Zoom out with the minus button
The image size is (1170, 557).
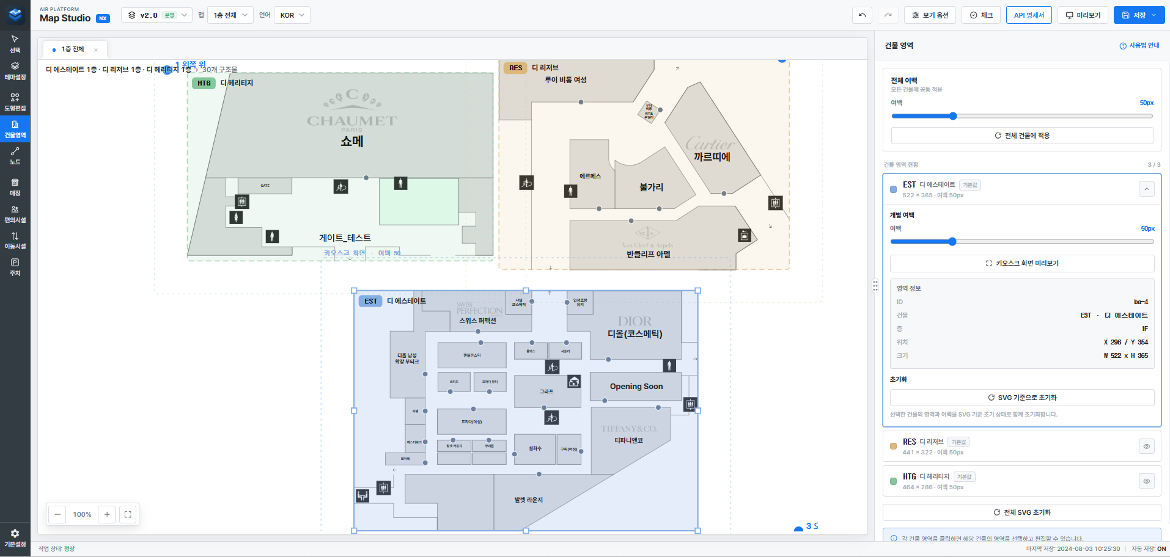click(57, 514)
